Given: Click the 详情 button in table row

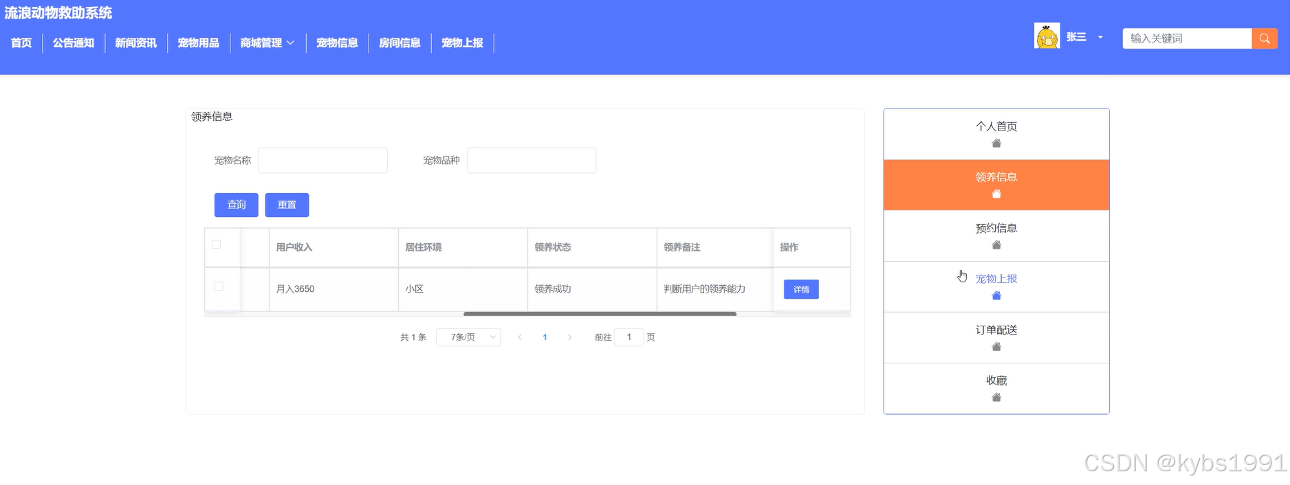Looking at the screenshot, I should (x=801, y=289).
